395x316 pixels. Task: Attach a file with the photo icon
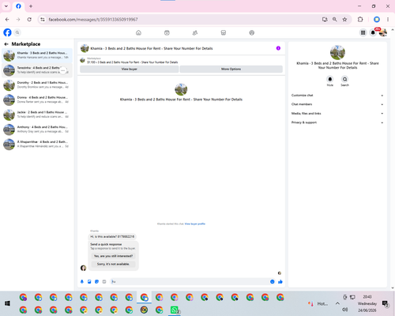[x=89, y=281]
